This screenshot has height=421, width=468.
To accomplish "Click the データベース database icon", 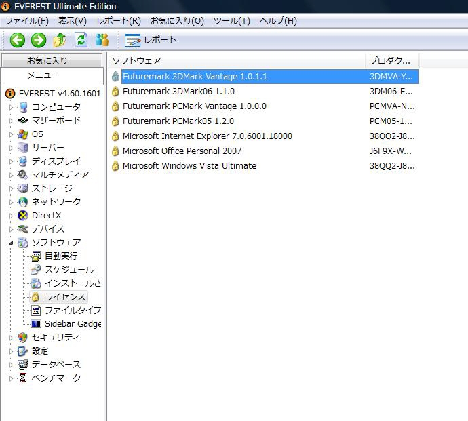I will (x=23, y=364).
